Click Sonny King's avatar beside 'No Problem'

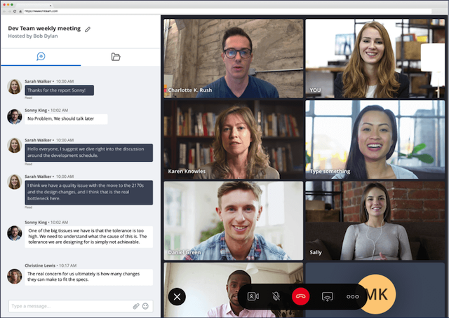point(14,116)
